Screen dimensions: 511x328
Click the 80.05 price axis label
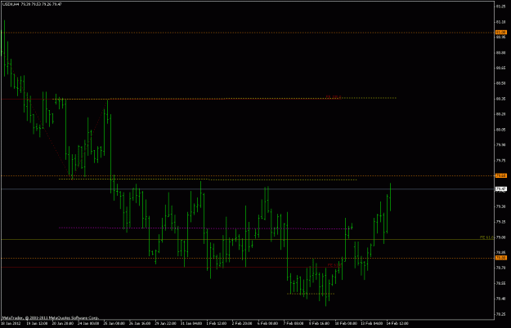click(501, 130)
